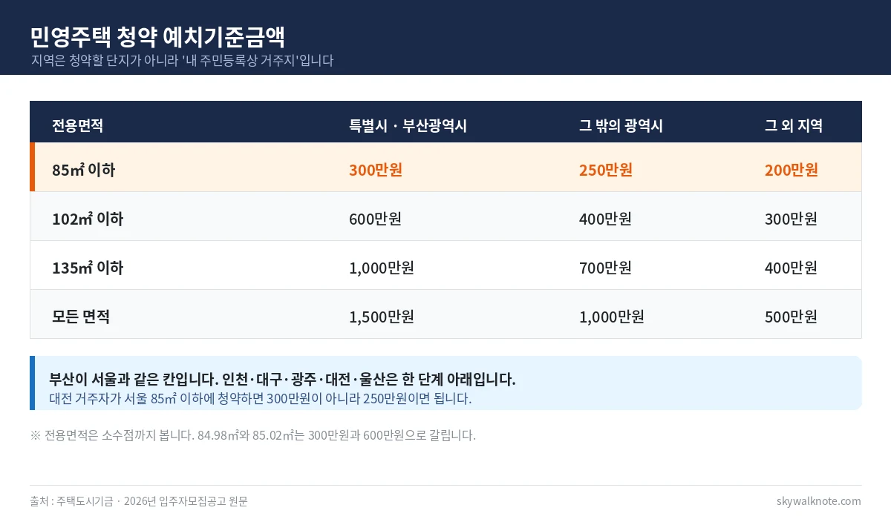Click the '그 외 지역' column header
This screenshot has width=891, height=519.
pos(794,126)
